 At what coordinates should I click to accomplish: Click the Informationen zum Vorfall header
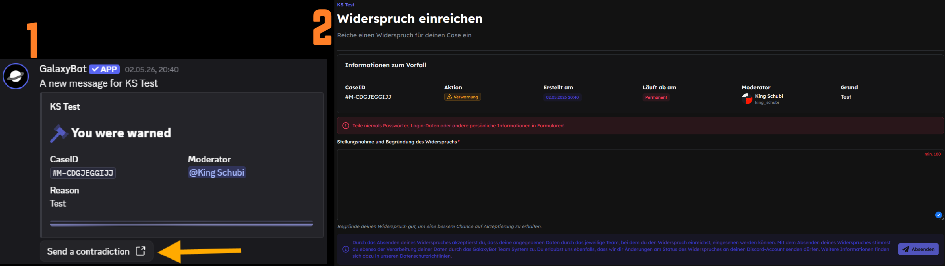[385, 65]
